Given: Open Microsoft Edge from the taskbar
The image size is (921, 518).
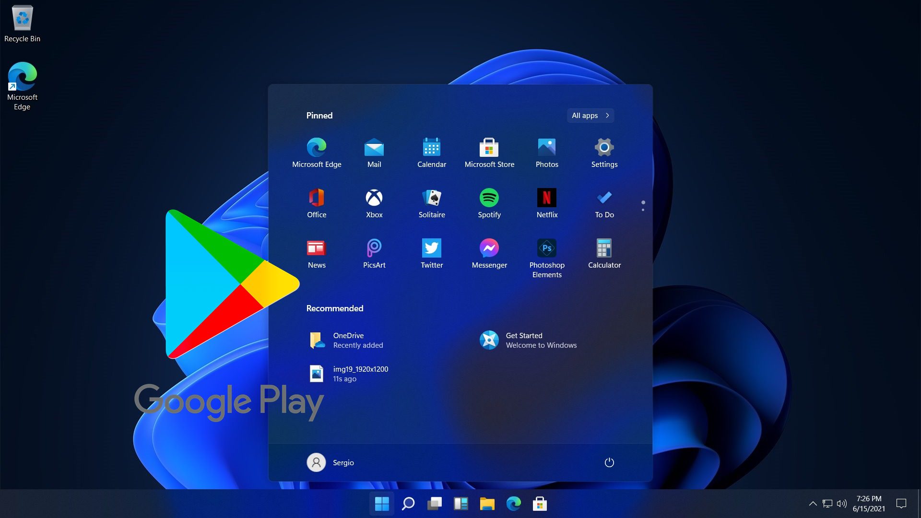Looking at the screenshot, I should pos(514,504).
